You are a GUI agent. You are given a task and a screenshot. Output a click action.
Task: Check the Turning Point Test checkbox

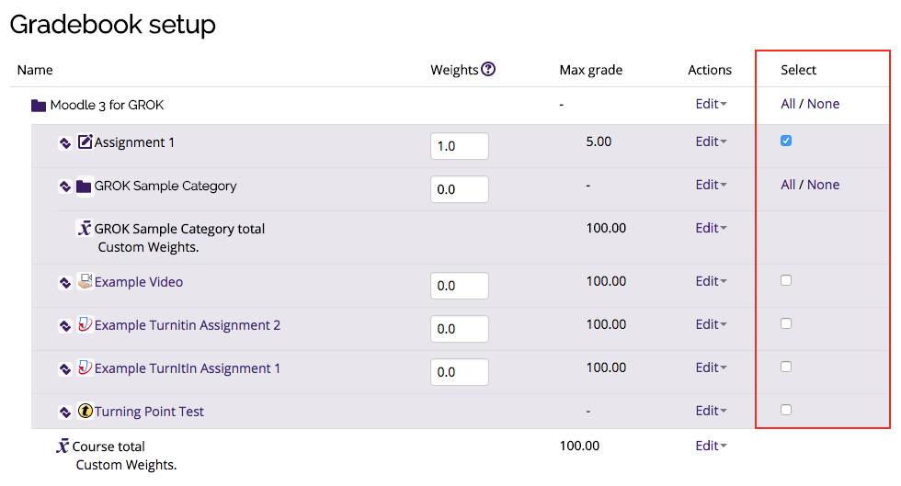pyautogui.click(x=786, y=410)
